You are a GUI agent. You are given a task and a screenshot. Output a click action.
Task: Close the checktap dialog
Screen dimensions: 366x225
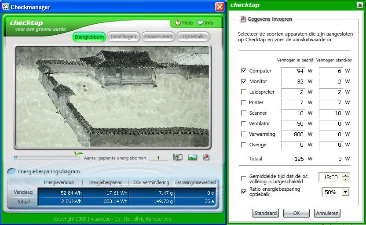point(360,5)
